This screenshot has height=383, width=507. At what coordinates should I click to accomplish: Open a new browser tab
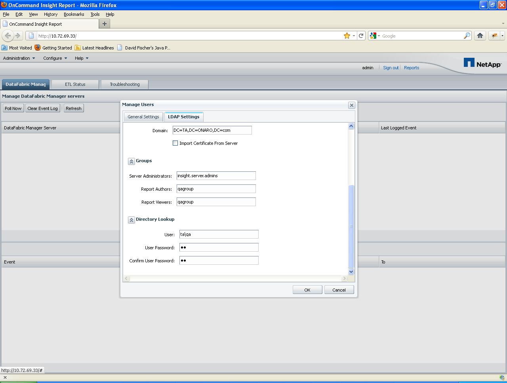tap(104, 24)
